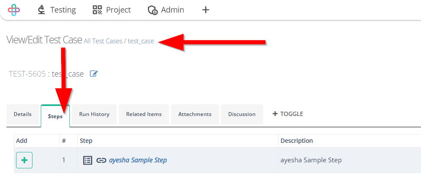The width and height of the screenshot is (421, 174).
Task: Click the shield Admin icon
Action: coord(153,10)
